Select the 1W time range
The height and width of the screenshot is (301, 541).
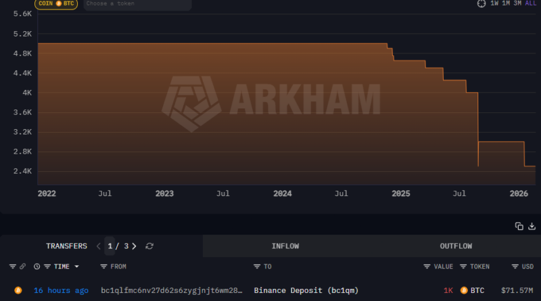click(495, 3)
